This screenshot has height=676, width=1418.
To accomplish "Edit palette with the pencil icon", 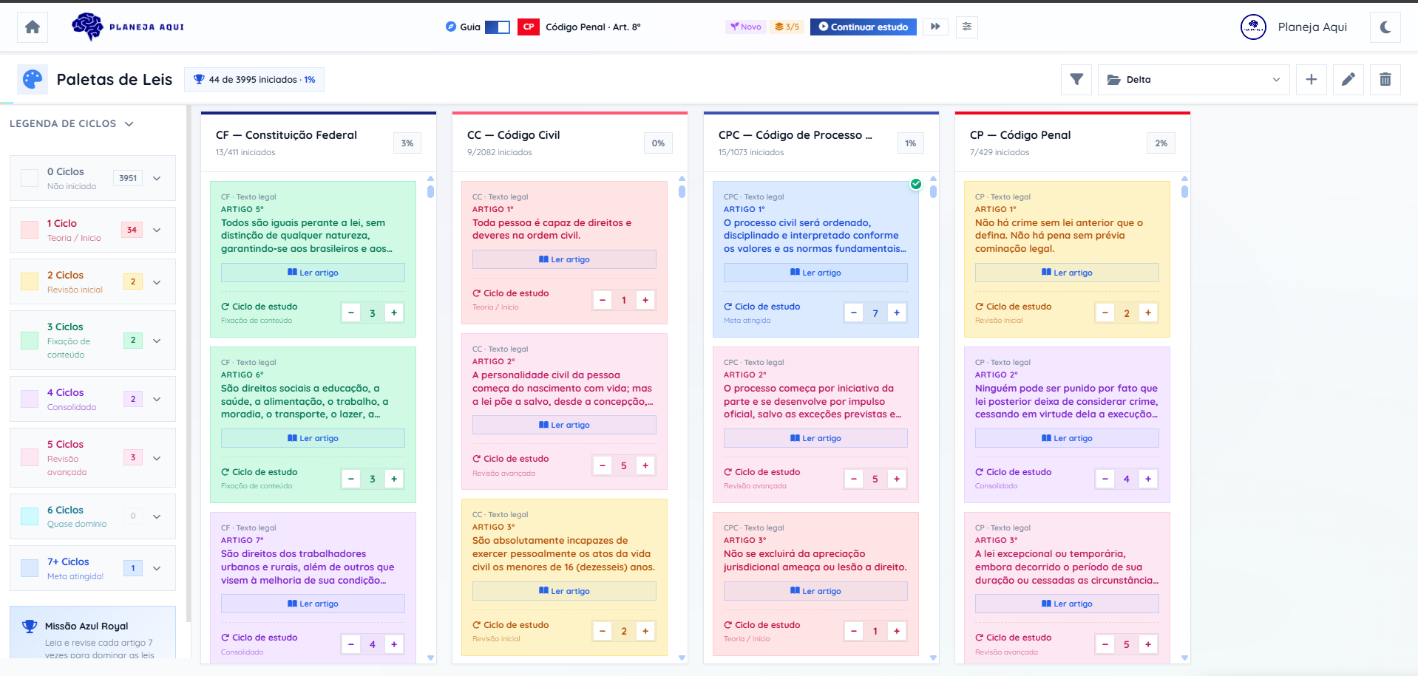I will click(x=1349, y=79).
